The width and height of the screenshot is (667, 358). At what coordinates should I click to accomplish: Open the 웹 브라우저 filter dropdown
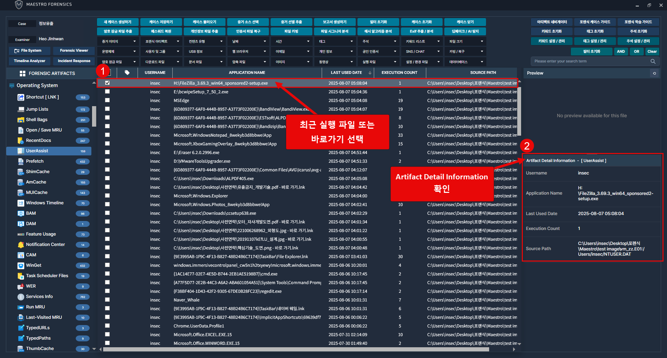(248, 51)
